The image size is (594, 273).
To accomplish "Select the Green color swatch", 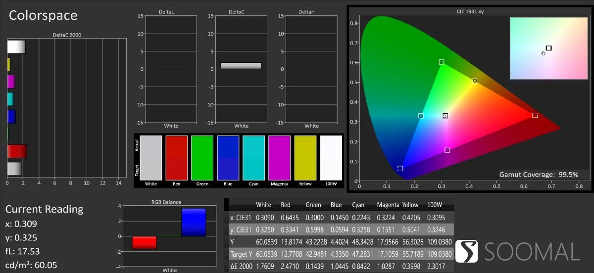I will point(202,158).
